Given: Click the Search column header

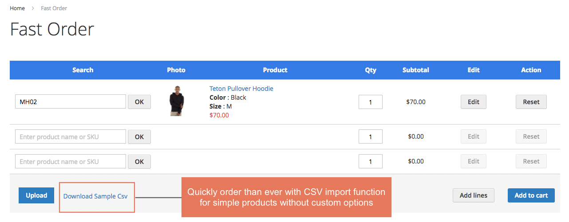Looking at the screenshot, I should [x=83, y=70].
